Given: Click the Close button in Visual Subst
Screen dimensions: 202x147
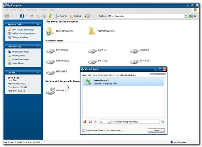Looking at the screenshot, I should (156, 130).
